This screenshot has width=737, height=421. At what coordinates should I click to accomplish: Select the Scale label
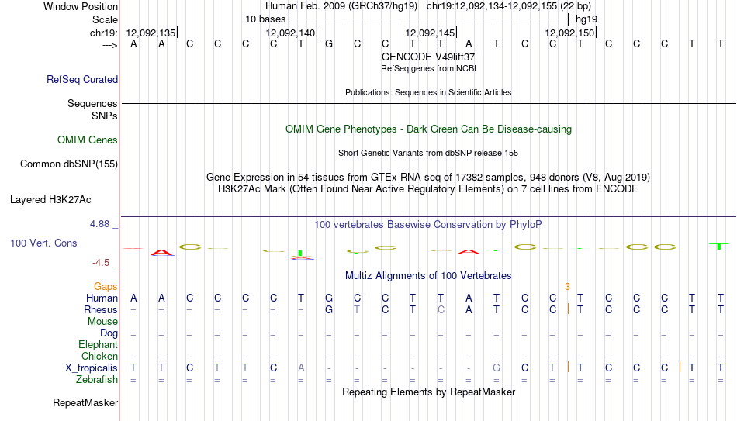click(105, 19)
